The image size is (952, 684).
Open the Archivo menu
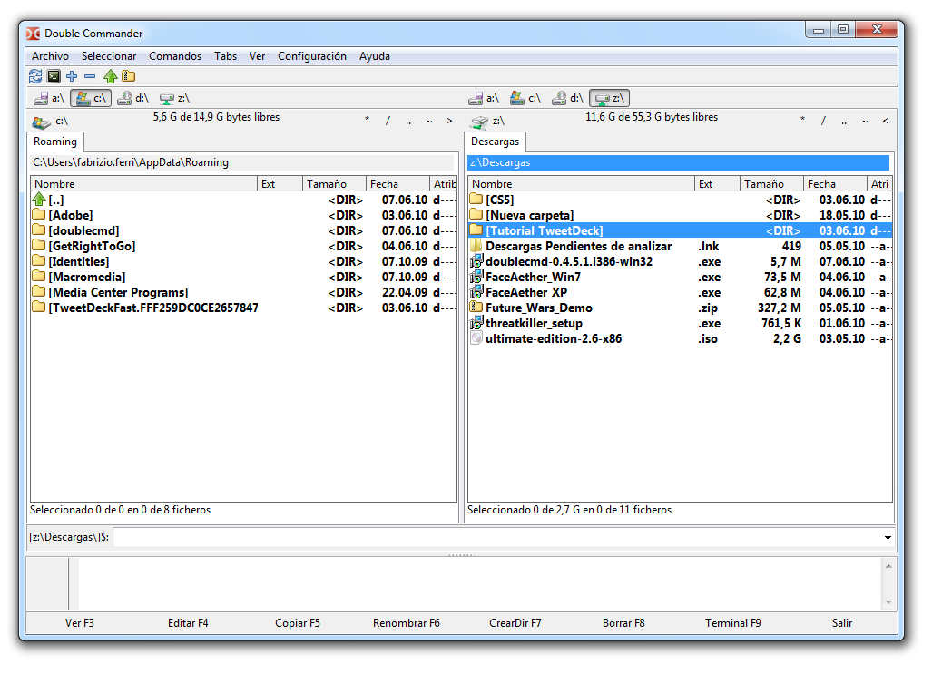point(51,56)
